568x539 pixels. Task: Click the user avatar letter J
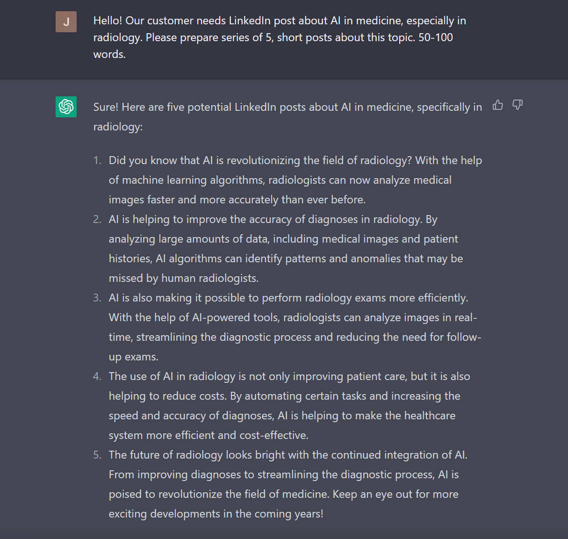pyautogui.click(x=66, y=22)
